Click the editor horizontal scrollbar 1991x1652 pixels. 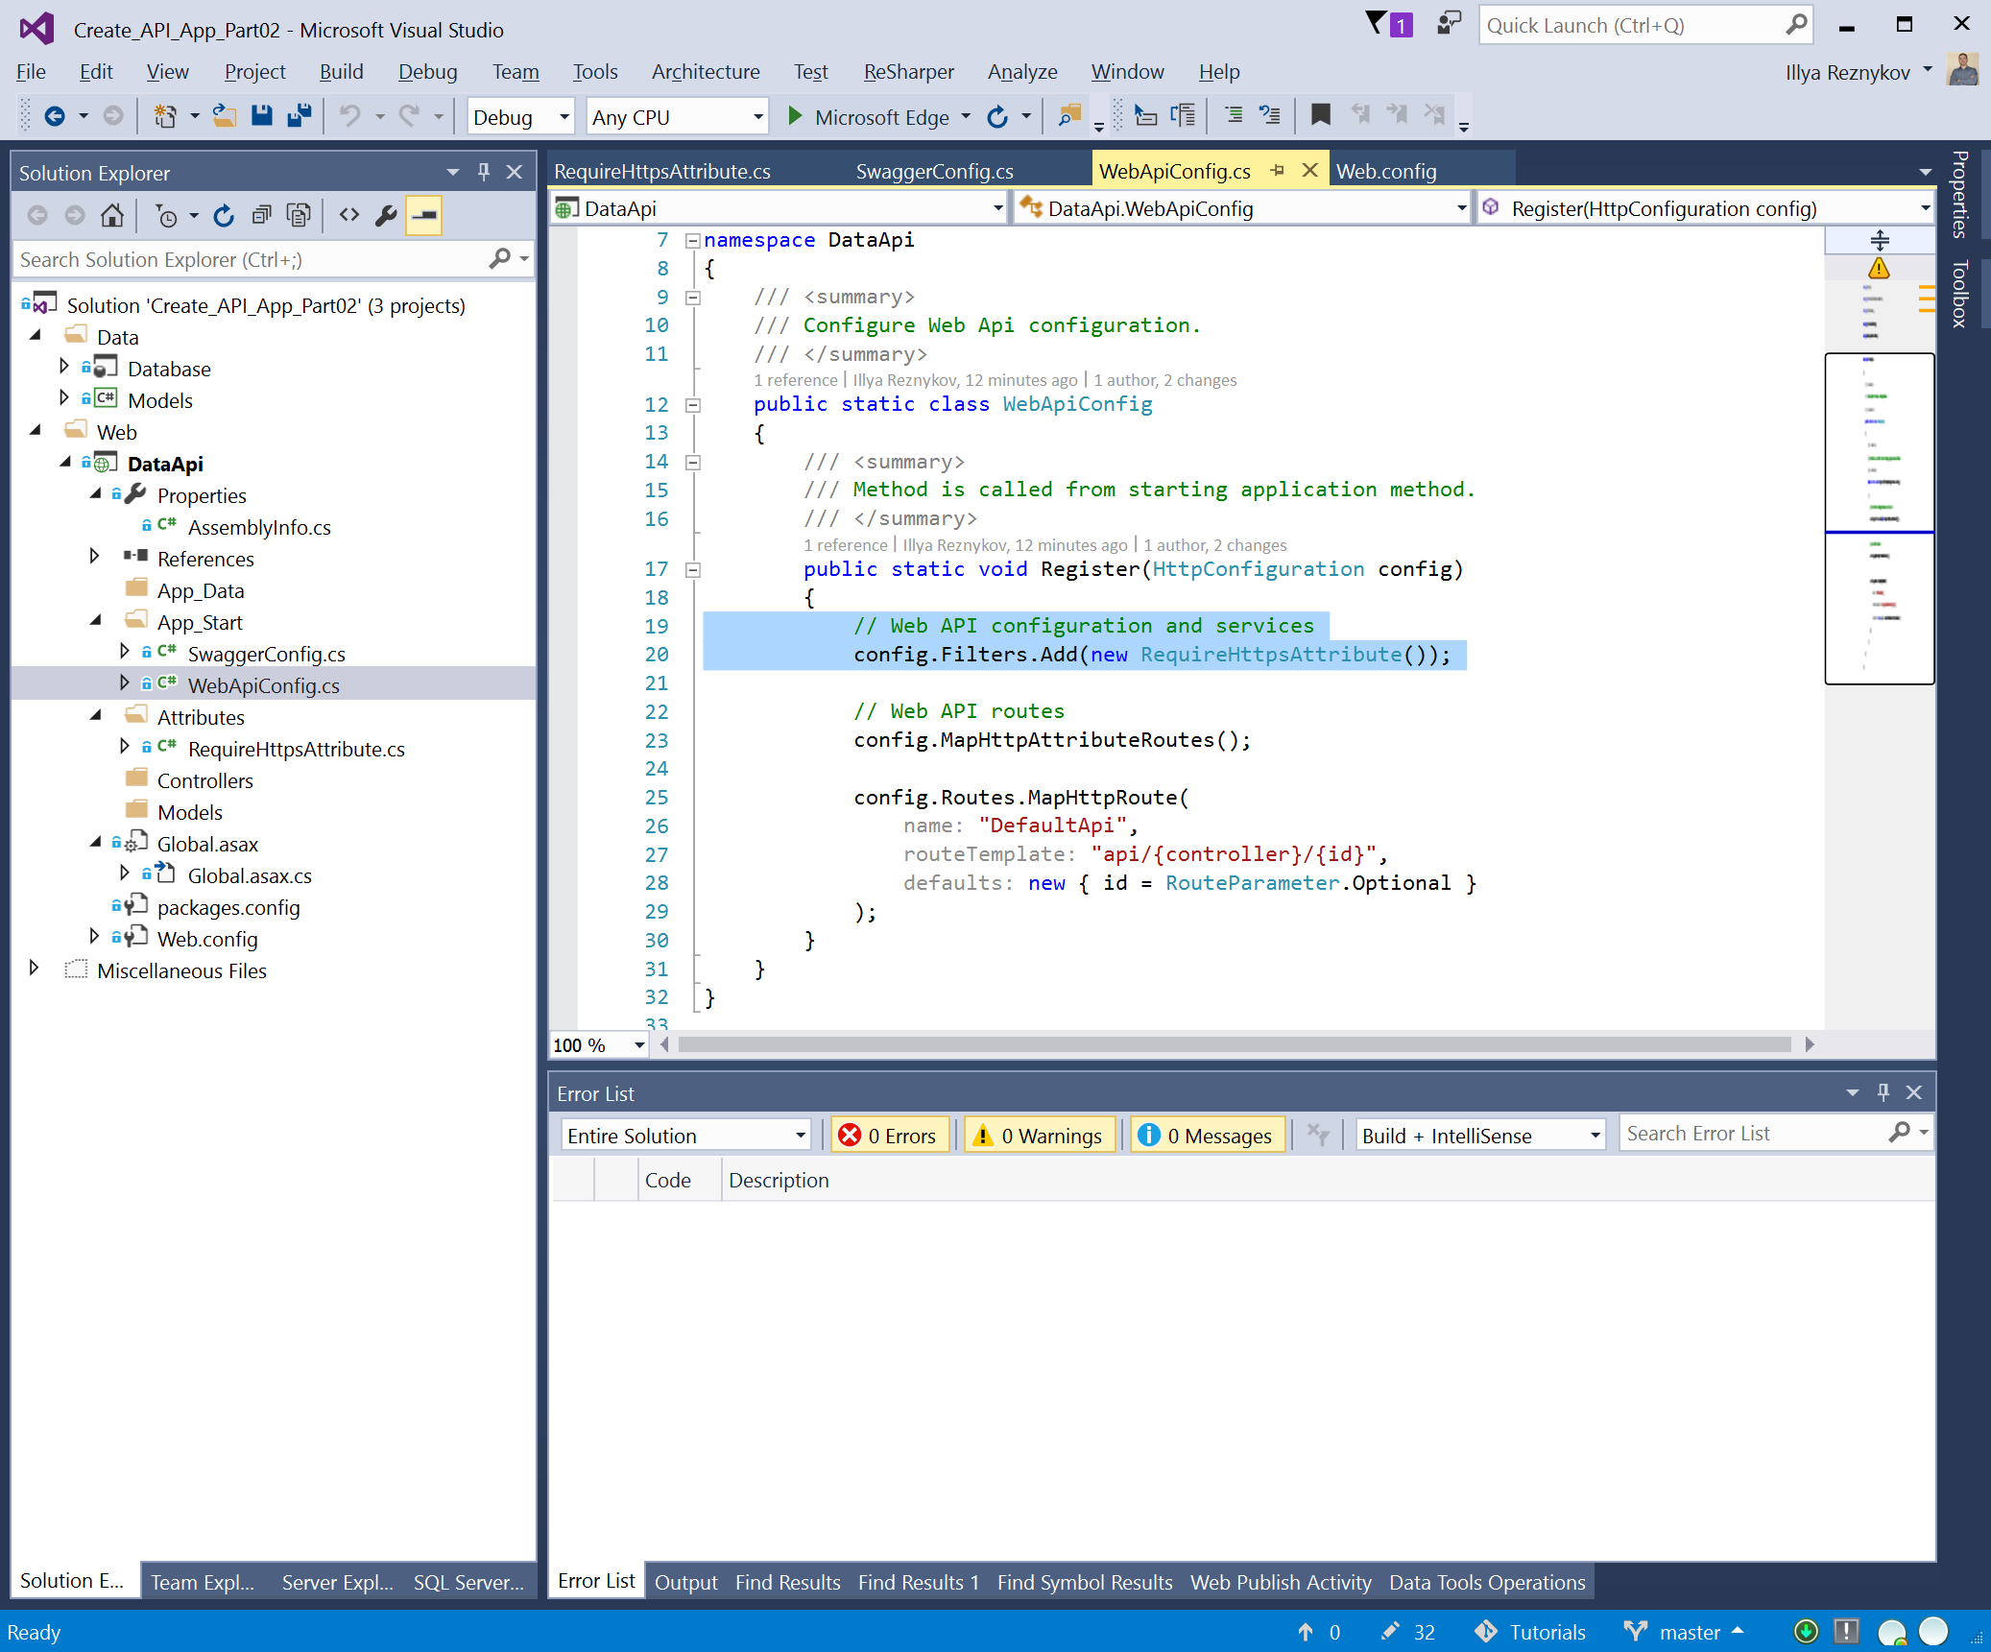point(1233,1044)
